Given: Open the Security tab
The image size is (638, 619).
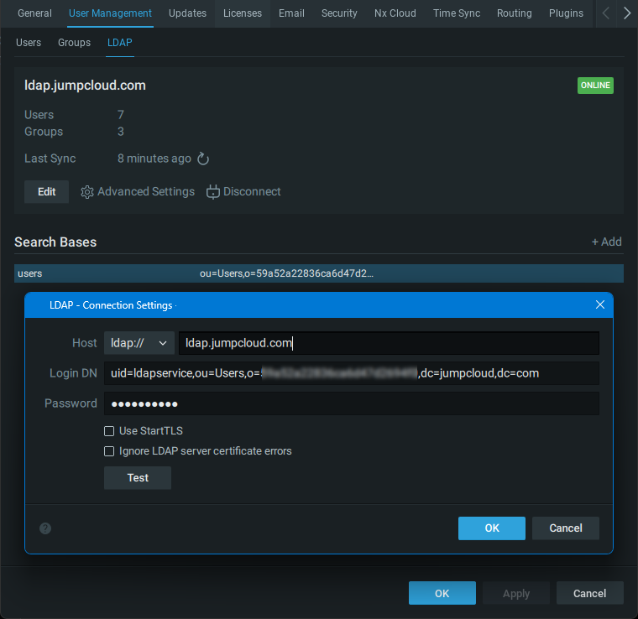Looking at the screenshot, I should tap(339, 13).
